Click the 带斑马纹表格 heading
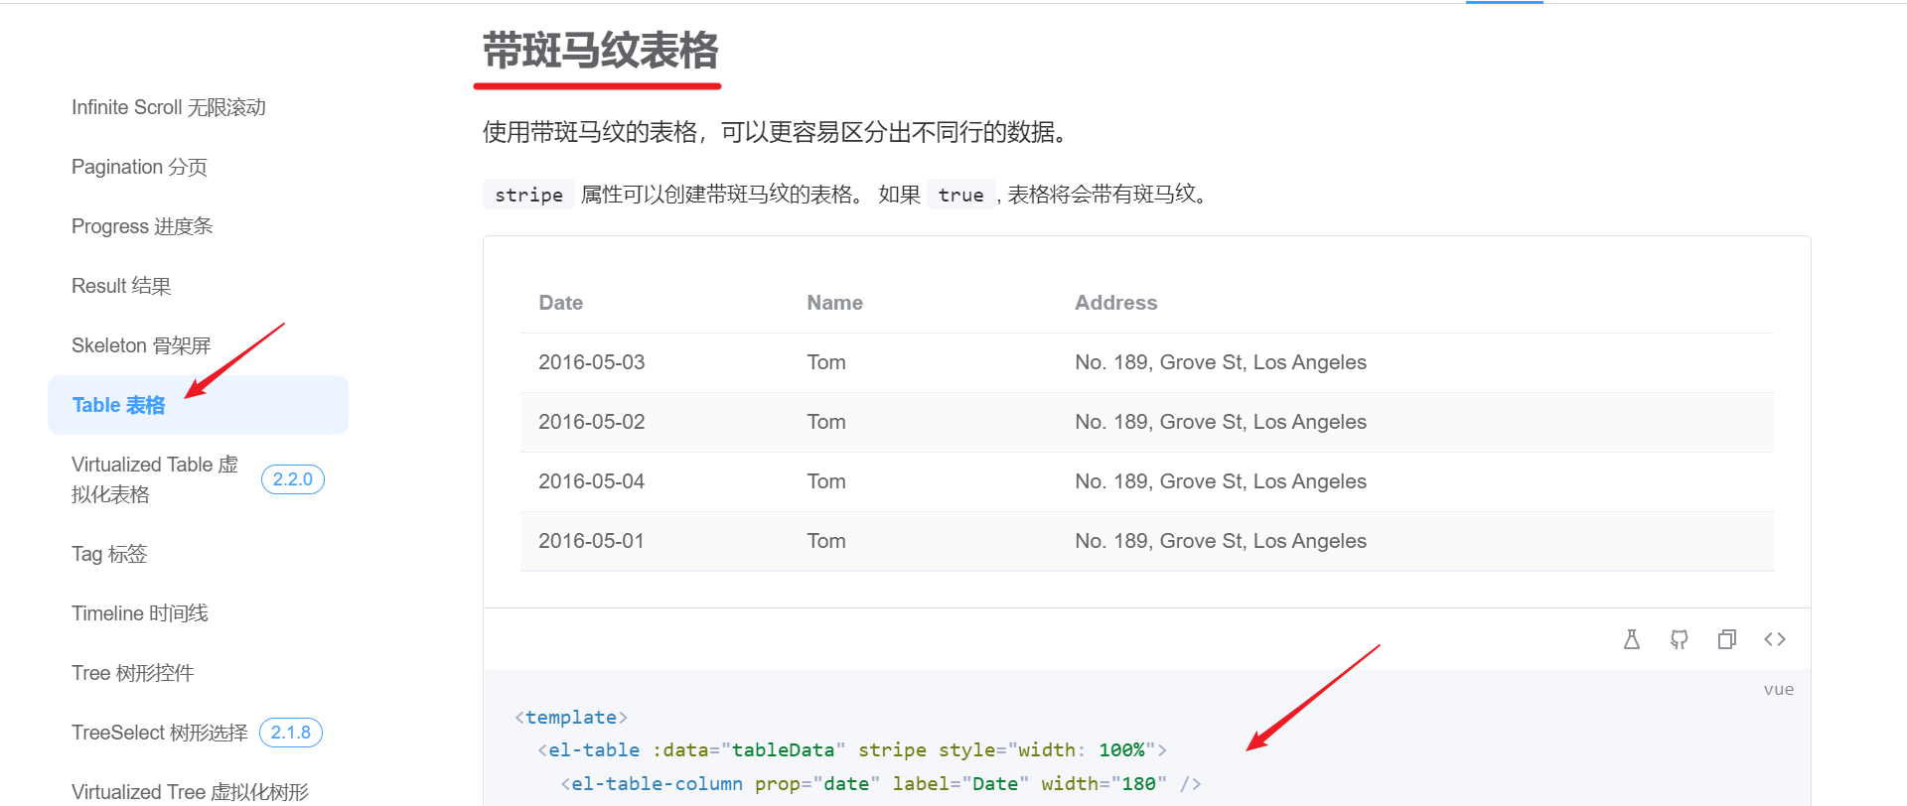 600,51
